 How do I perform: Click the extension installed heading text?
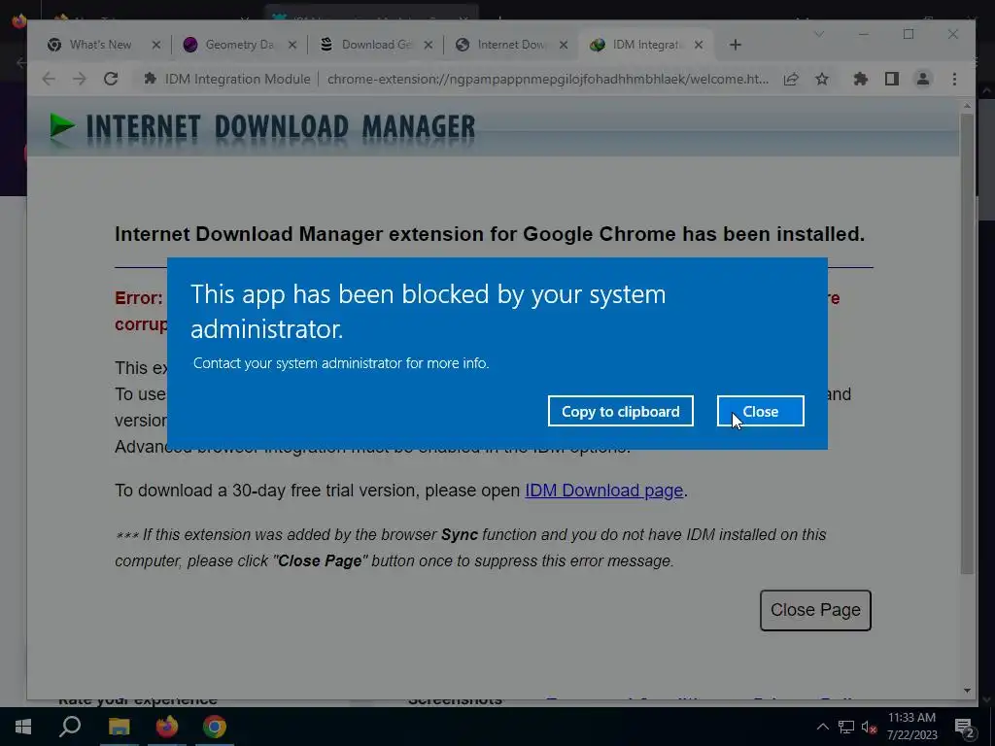490,234
